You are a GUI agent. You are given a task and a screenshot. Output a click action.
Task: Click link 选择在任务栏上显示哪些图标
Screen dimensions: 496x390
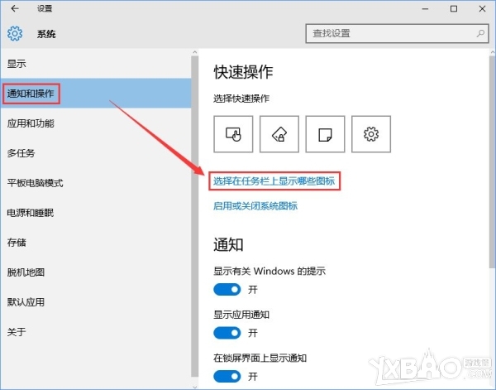coord(274,181)
